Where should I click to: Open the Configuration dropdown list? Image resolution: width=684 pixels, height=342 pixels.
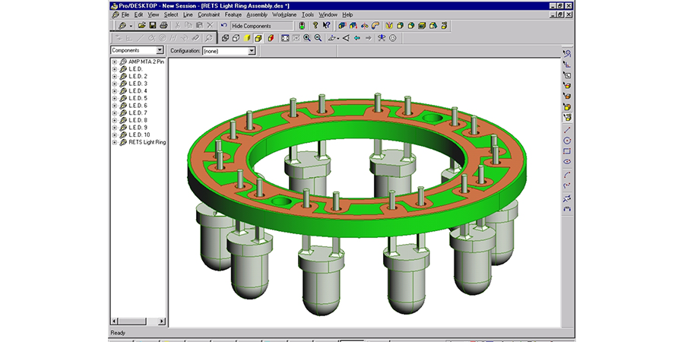(x=252, y=51)
